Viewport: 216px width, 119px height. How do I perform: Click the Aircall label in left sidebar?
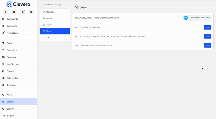(x=10, y=95)
